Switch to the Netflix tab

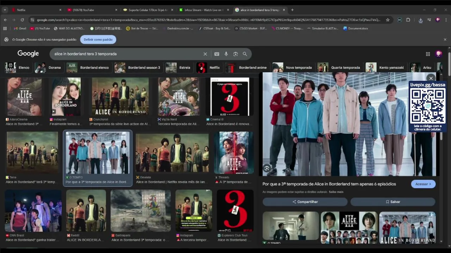click(x=36, y=10)
